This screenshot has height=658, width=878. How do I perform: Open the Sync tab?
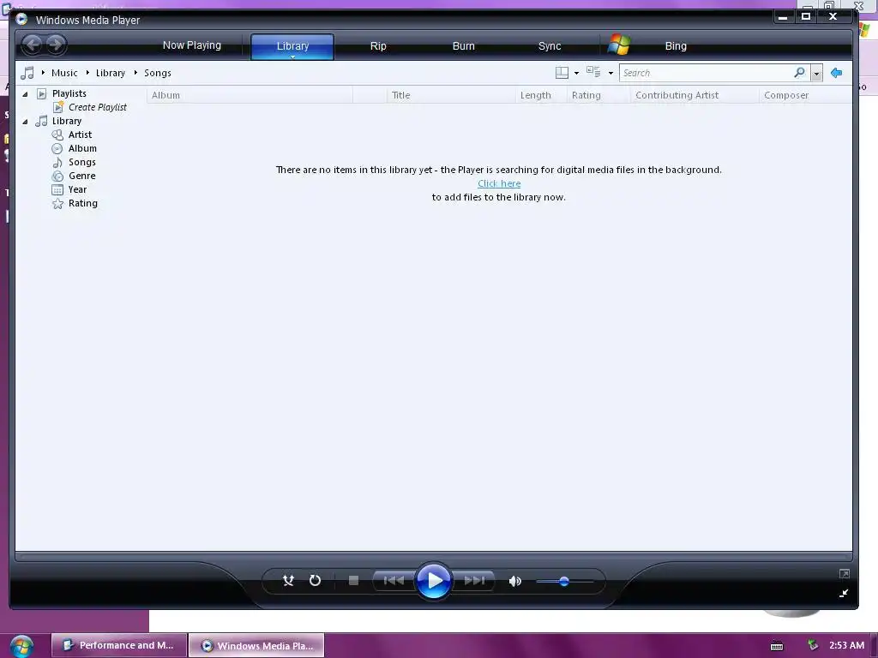550,46
